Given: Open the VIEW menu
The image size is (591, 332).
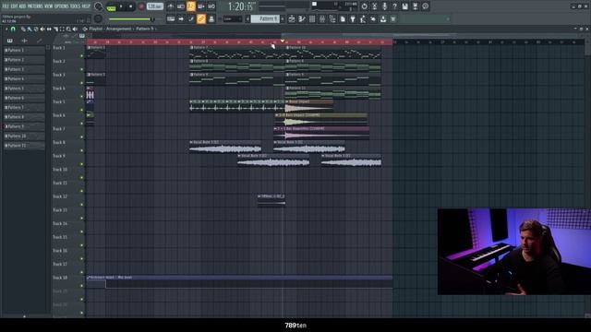Looking at the screenshot, I should [x=49, y=6].
